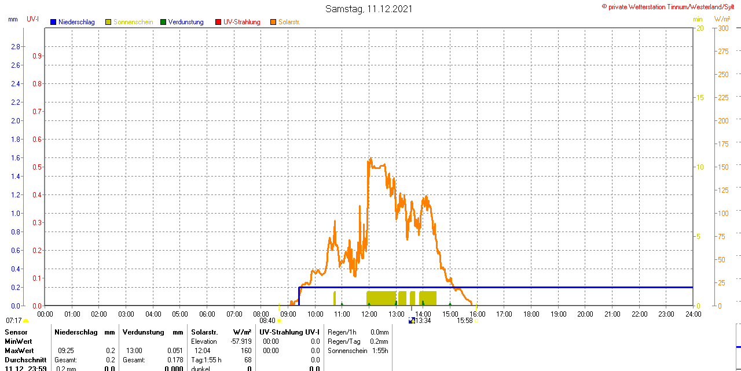The height and width of the screenshot is (371, 741).
Task: Click the blue Niederschlag legend square
Action: click(x=53, y=22)
